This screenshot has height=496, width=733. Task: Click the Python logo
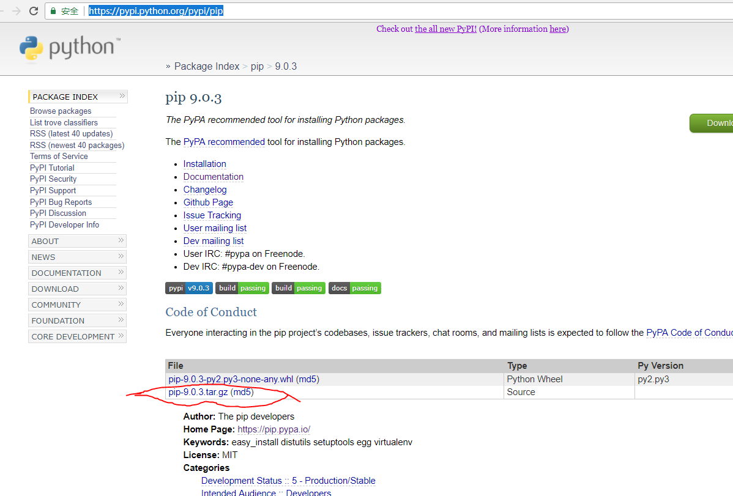[70, 48]
